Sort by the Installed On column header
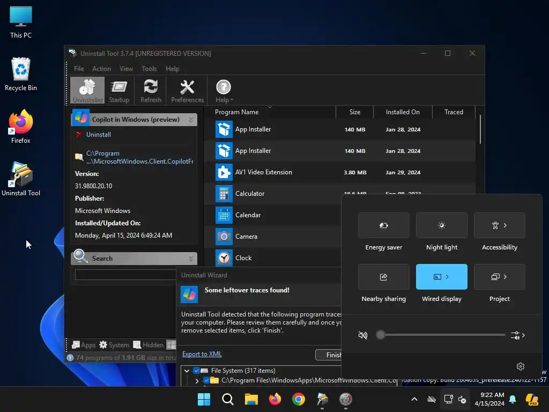This screenshot has width=549, height=412. 403,112
